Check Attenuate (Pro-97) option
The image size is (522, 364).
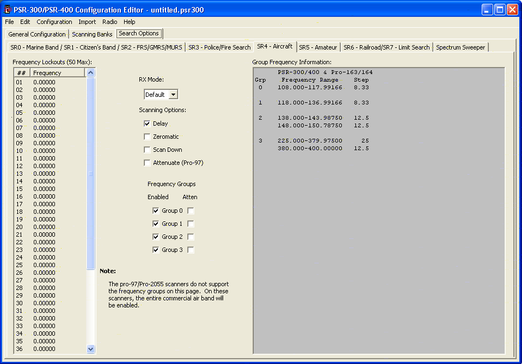click(x=147, y=163)
